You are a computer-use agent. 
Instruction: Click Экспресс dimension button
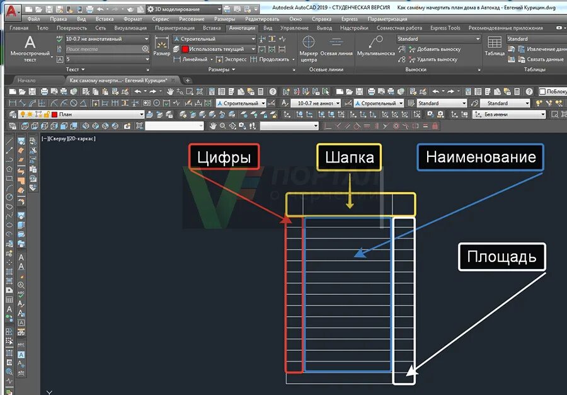point(231,59)
